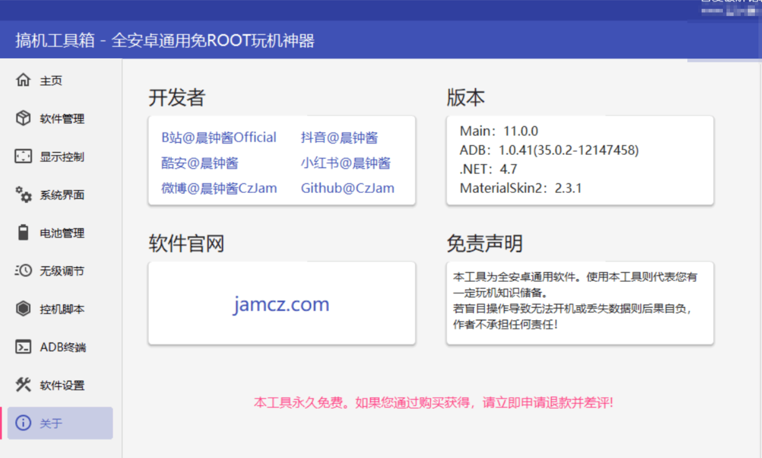Click the wrench icon for 软件设置
The image size is (762, 458).
click(23, 384)
